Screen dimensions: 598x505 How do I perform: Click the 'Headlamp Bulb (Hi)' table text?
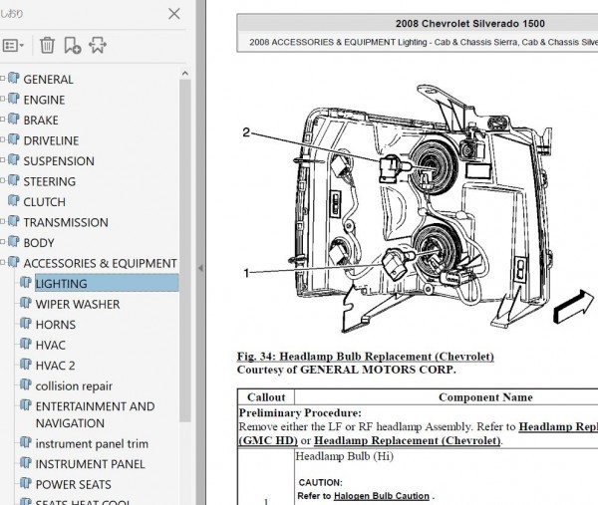344,456
